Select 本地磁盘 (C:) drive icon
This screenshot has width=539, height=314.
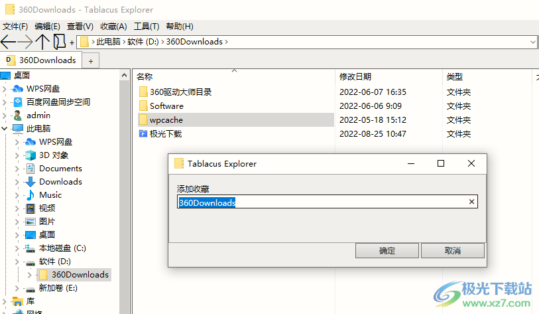click(30, 248)
